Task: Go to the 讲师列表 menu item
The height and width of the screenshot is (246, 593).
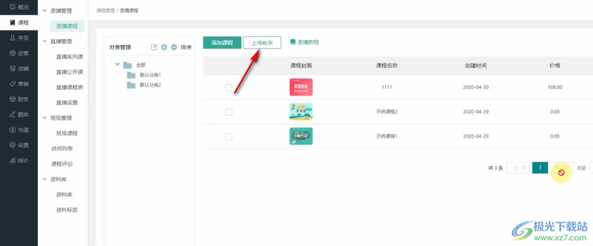Action: (62, 149)
